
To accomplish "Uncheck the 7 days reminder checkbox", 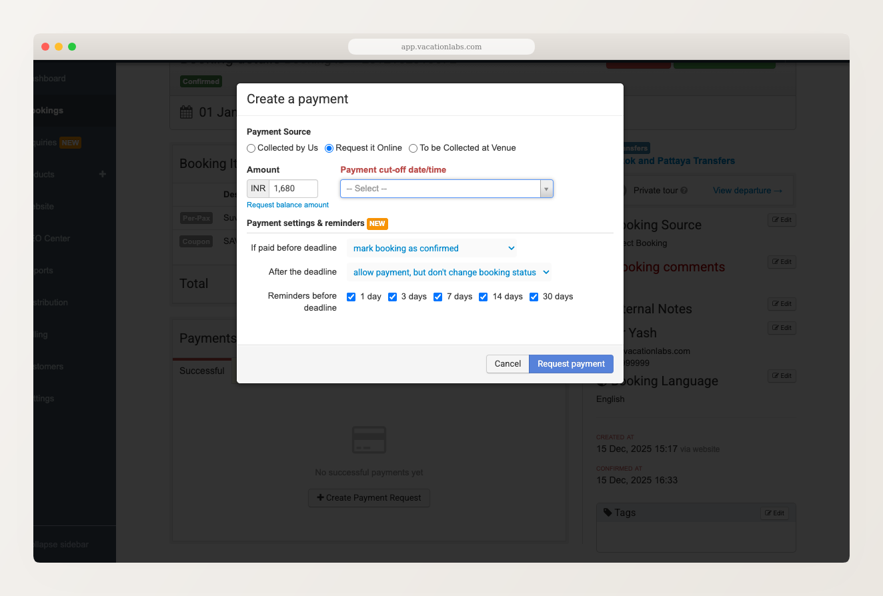I will point(437,297).
